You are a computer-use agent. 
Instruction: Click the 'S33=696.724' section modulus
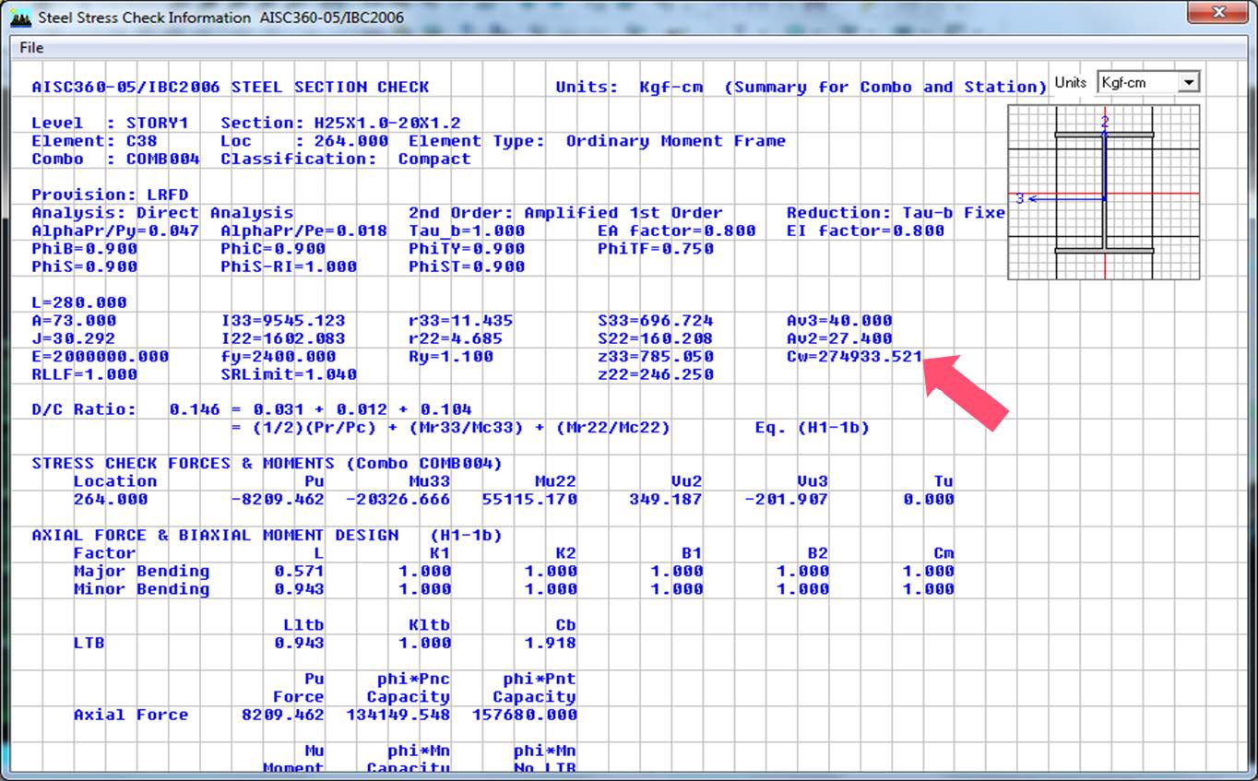click(x=656, y=321)
